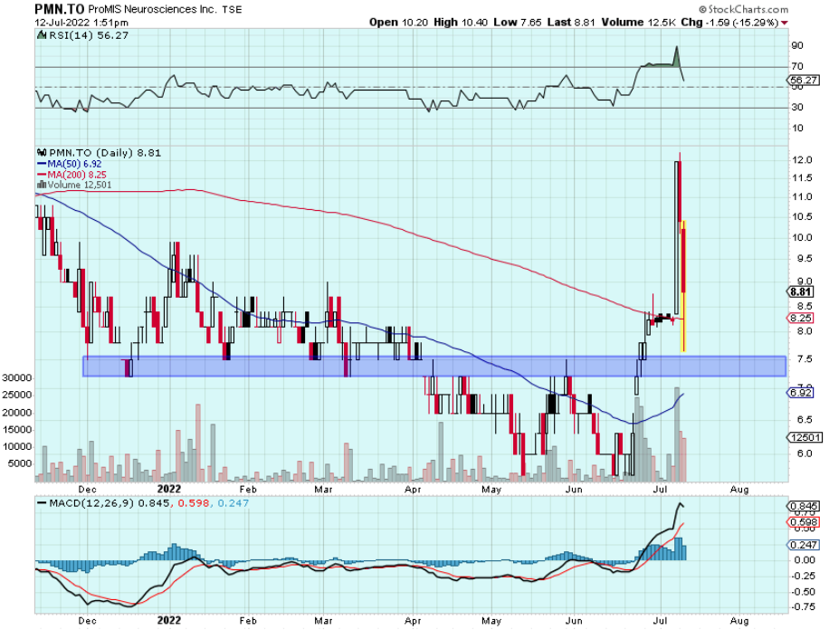829x630 pixels.
Task: Click the ProMIS Neurosciences Inc. company name
Action: click(x=152, y=9)
